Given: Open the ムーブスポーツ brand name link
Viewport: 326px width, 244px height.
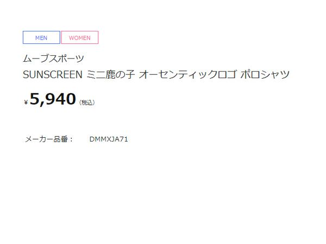Looking at the screenshot, I should point(53,59).
